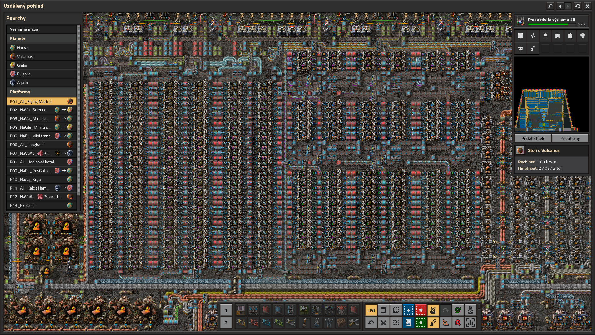
Task: Select the green upgrade planner
Action: point(421,323)
